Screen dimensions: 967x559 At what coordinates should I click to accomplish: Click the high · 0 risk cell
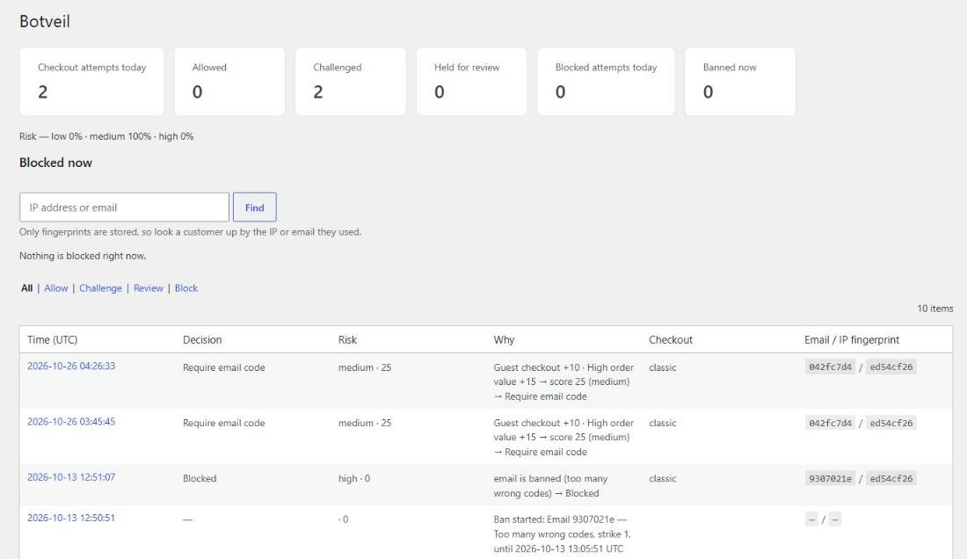[354, 478]
